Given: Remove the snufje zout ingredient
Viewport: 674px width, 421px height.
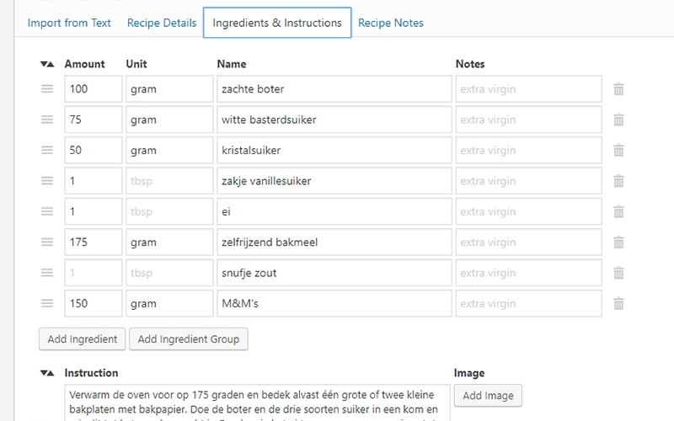Looking at the screenshot, I should [618, 273].
